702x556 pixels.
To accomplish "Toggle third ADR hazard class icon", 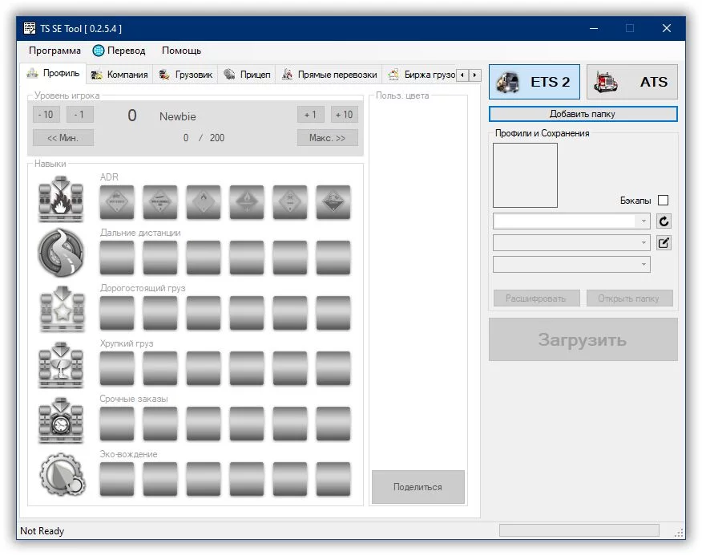I will [204, 202].
